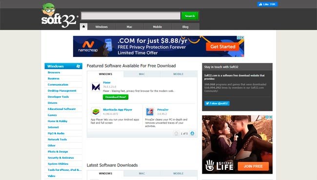Click Get Started on Namecheap ad
Image resolution: width=317 pixels, height=180 pixels.
(x=222, y=47)
